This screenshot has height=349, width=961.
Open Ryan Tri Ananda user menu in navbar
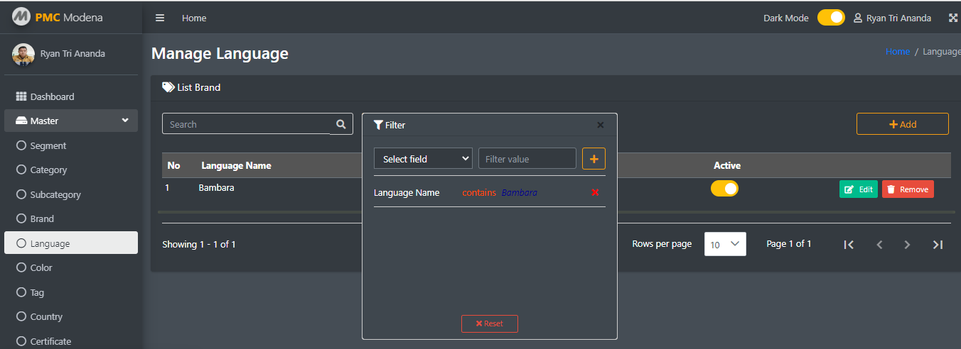[892, 18]
